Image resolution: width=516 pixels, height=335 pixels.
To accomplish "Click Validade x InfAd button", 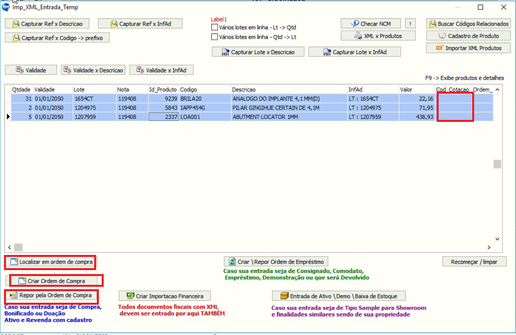I will [161, 70].
